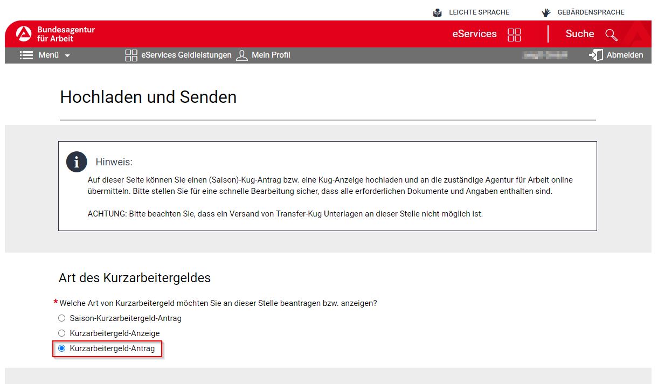The width and height of the screenshot is (665, 384).
Task: Click the Leichte Sprache link
Action: (x=479, y=12)
